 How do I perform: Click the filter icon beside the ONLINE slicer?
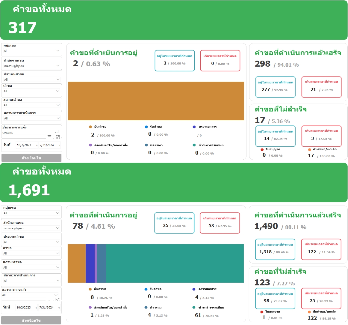pos(49,137)
